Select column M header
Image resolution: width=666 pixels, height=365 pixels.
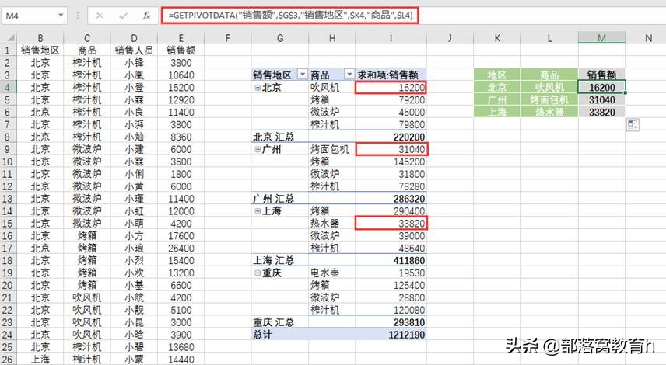pyautogui.click(x=601, y=38)
